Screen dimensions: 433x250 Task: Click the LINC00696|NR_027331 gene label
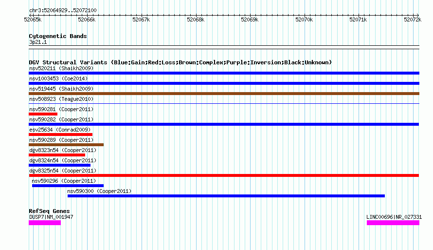point(394,217)
